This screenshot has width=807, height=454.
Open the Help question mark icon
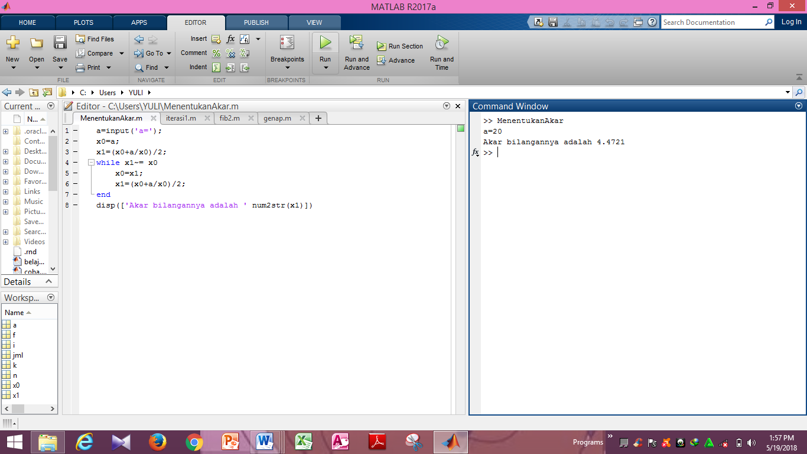coord(652,22)
